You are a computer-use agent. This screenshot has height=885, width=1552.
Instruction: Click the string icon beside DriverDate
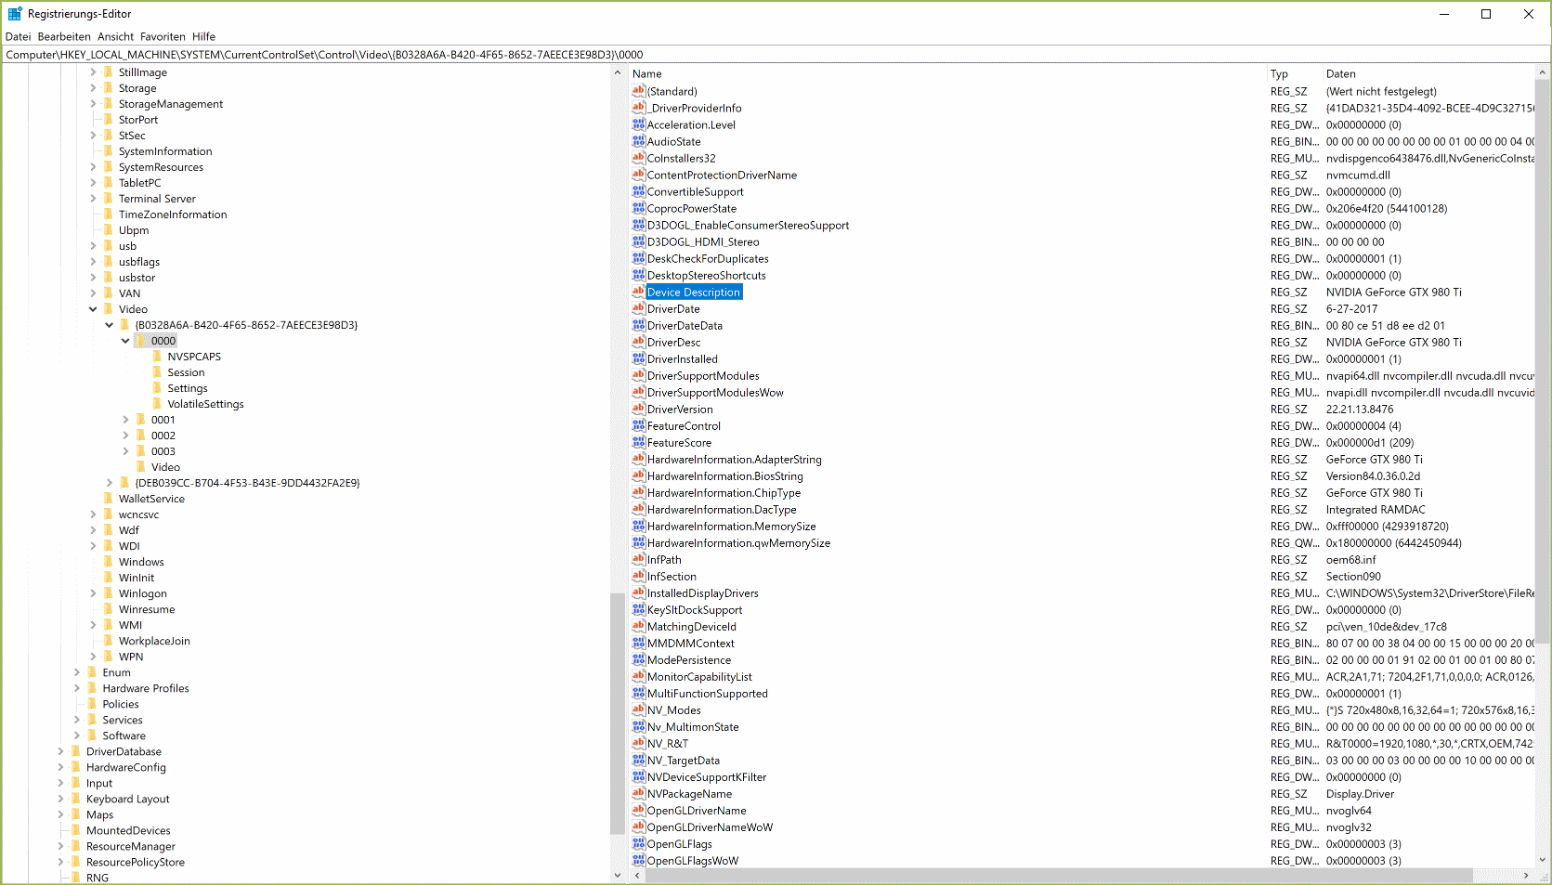coord(638,308)
